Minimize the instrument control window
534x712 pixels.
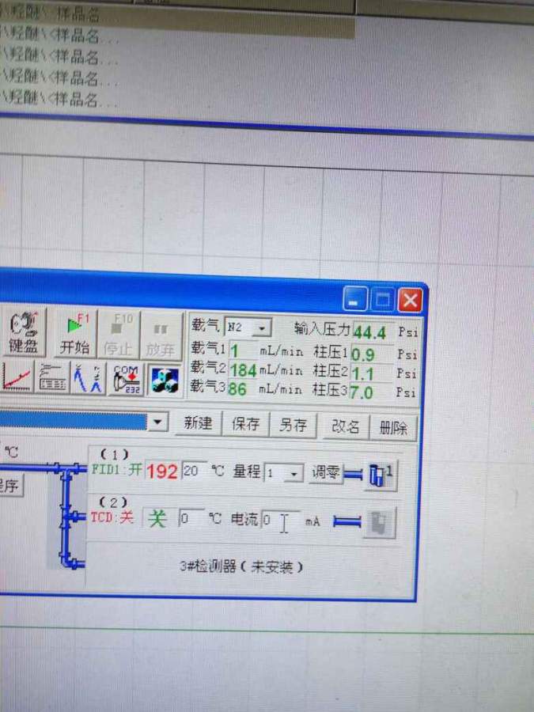tap(355, 298)
